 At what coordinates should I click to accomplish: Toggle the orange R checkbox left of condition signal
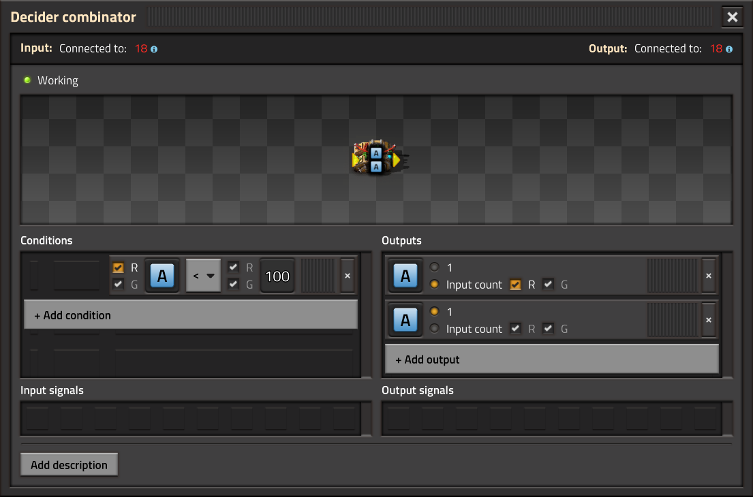119,268
